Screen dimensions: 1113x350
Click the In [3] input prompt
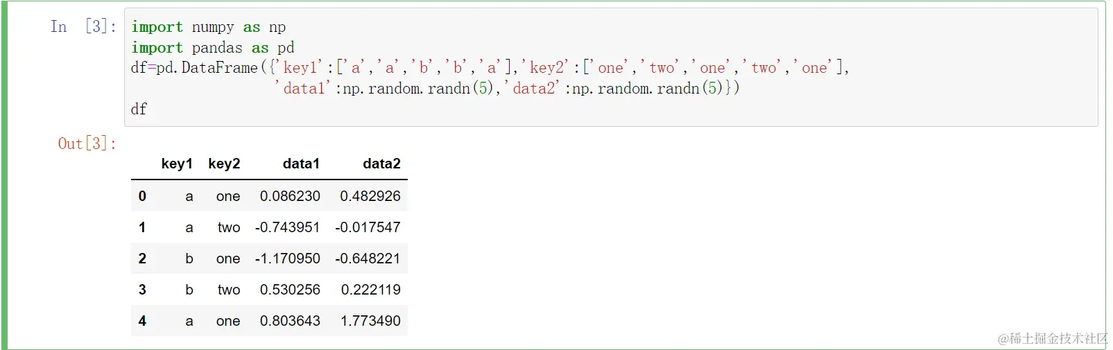click(x=83, y=27)
